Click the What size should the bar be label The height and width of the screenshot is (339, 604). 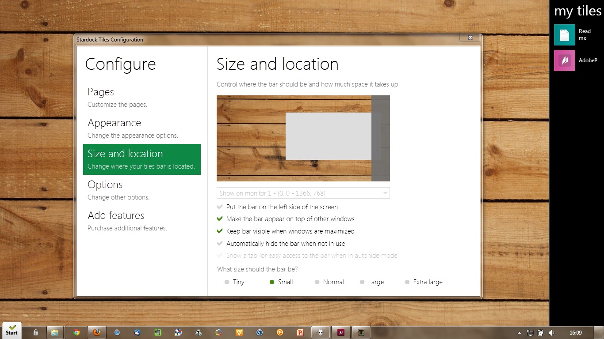click(257, 269)
